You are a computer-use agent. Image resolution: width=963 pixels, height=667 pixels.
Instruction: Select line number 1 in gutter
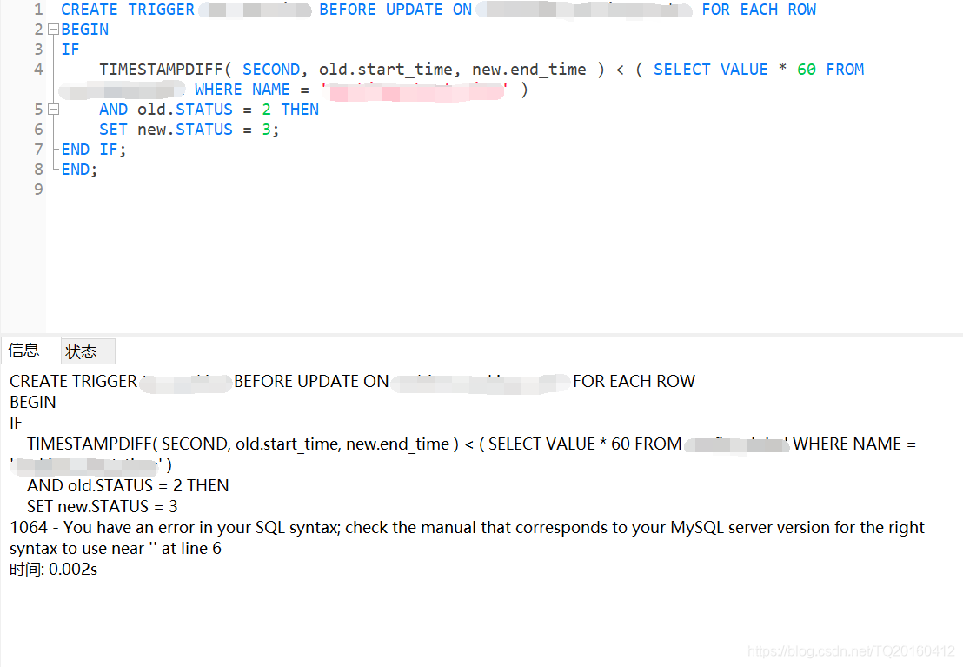click(x=39, y=10)
